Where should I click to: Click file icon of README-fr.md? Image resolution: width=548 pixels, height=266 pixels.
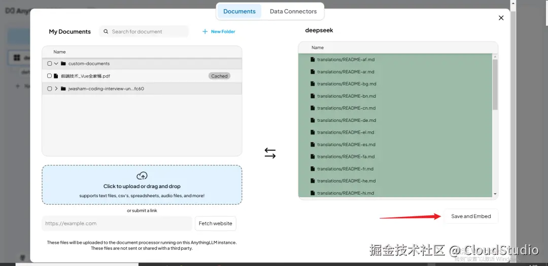click(x=313, y=168)
